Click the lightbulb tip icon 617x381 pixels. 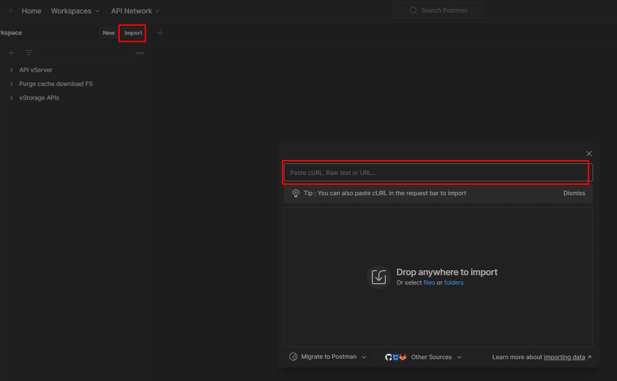point(296,193)
